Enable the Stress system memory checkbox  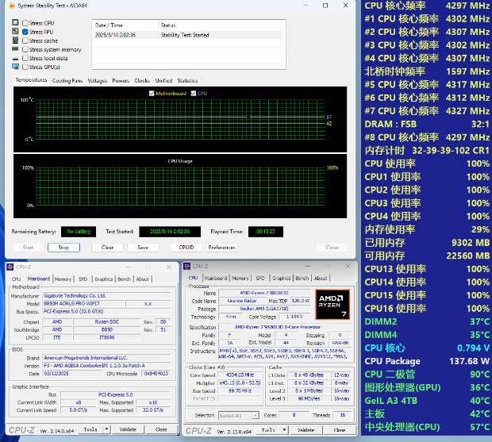click(x=25, y=49)
